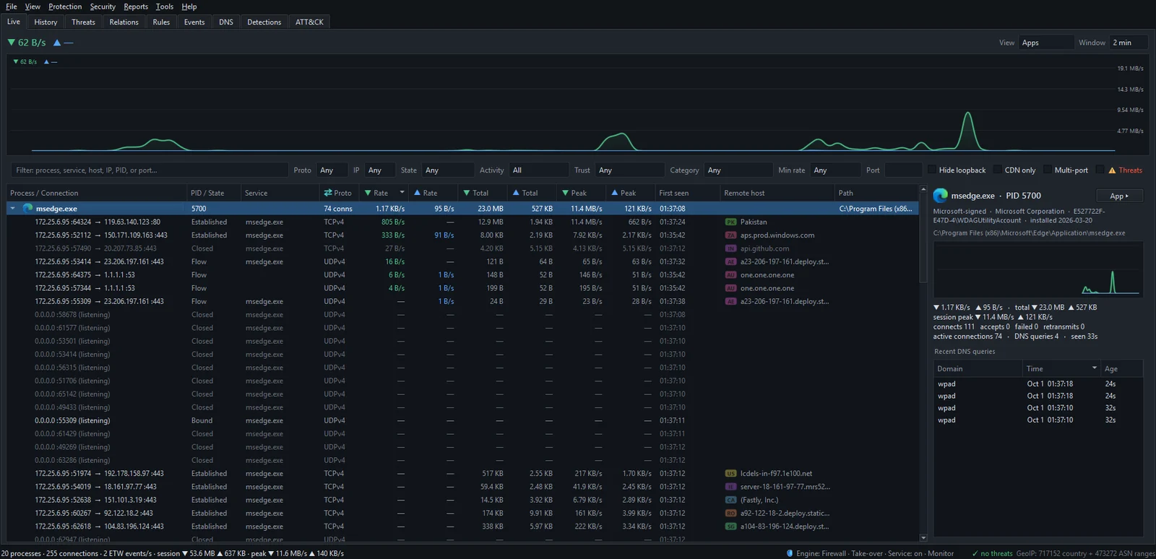The width and height of the screenshot is (1156, 559).
Task: Open the Trust filter dropdown
Action: pos(629,170)
